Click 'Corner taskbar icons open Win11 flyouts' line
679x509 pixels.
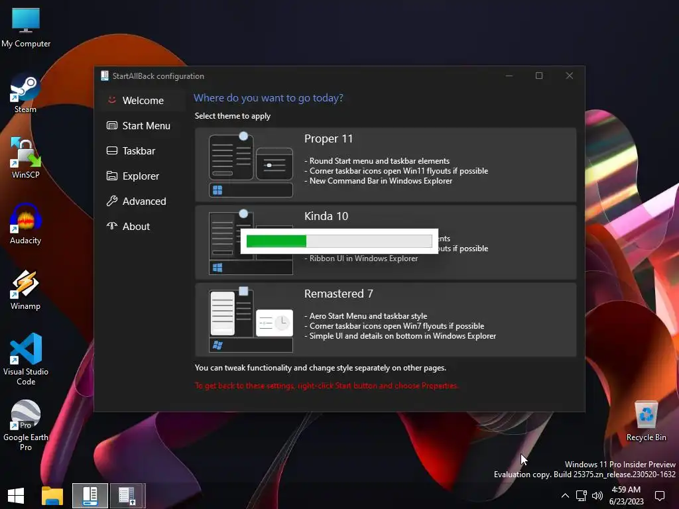tap(397, 171)
